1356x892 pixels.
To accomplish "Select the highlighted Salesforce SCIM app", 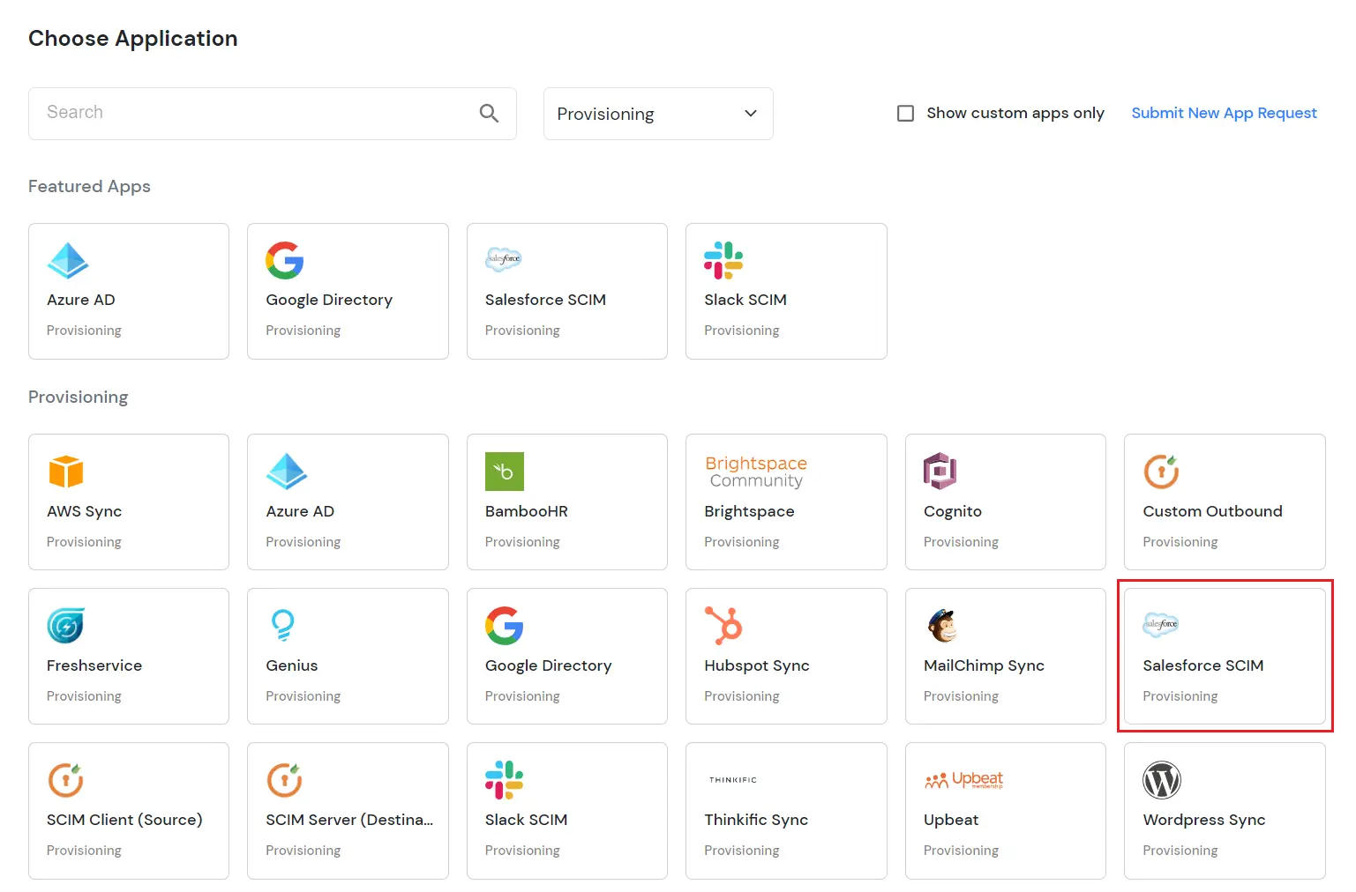I will click(1225, 656).
